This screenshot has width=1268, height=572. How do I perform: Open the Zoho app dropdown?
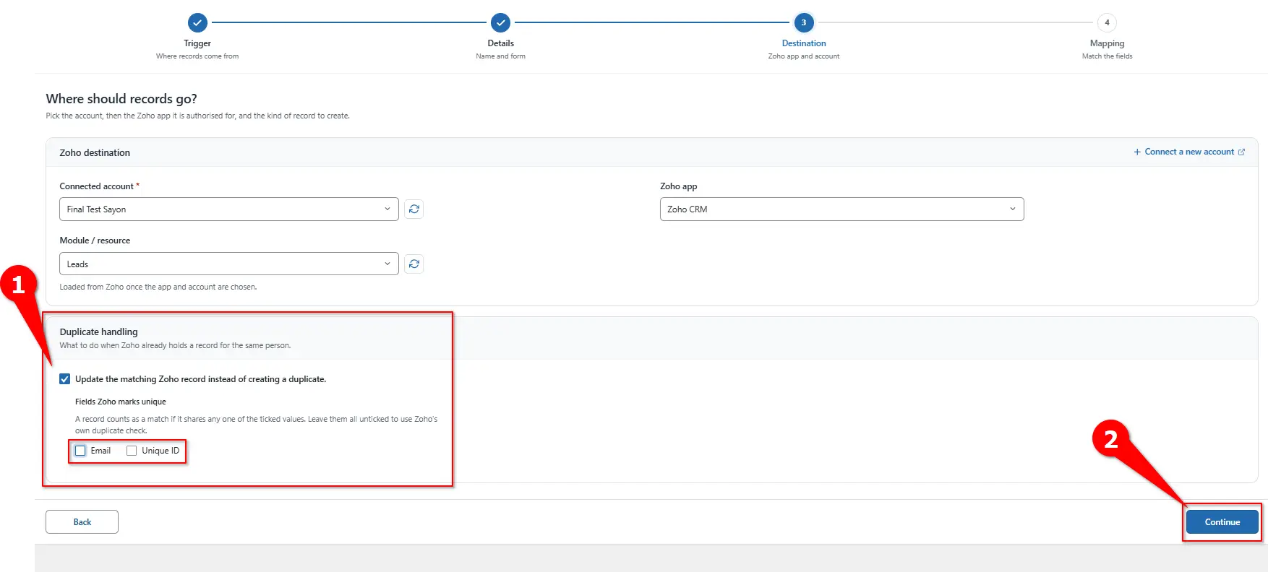point(841,209)
